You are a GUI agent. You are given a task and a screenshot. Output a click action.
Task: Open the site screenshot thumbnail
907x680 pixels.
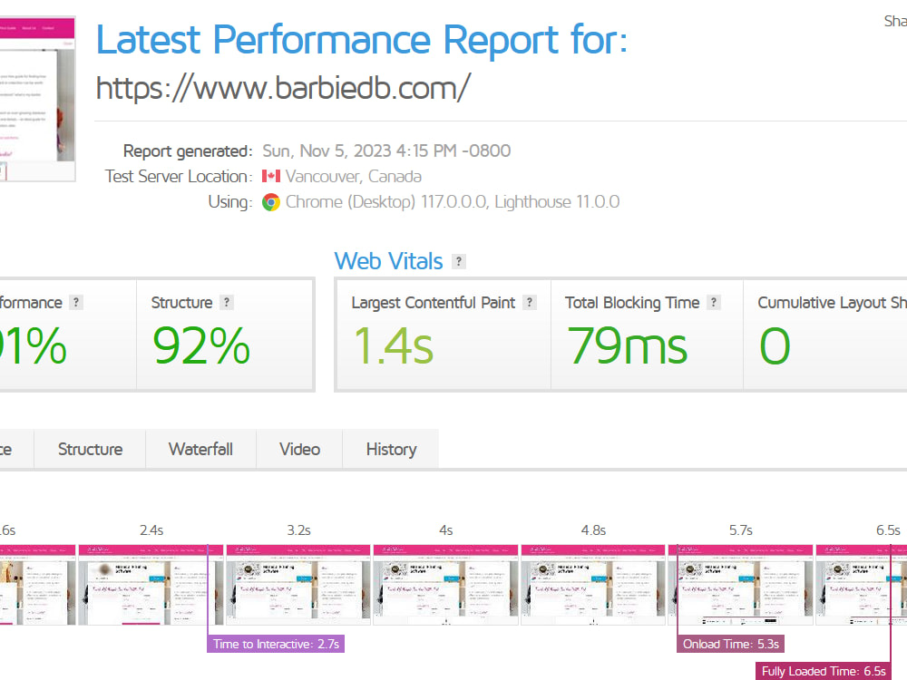pos(37,99)
